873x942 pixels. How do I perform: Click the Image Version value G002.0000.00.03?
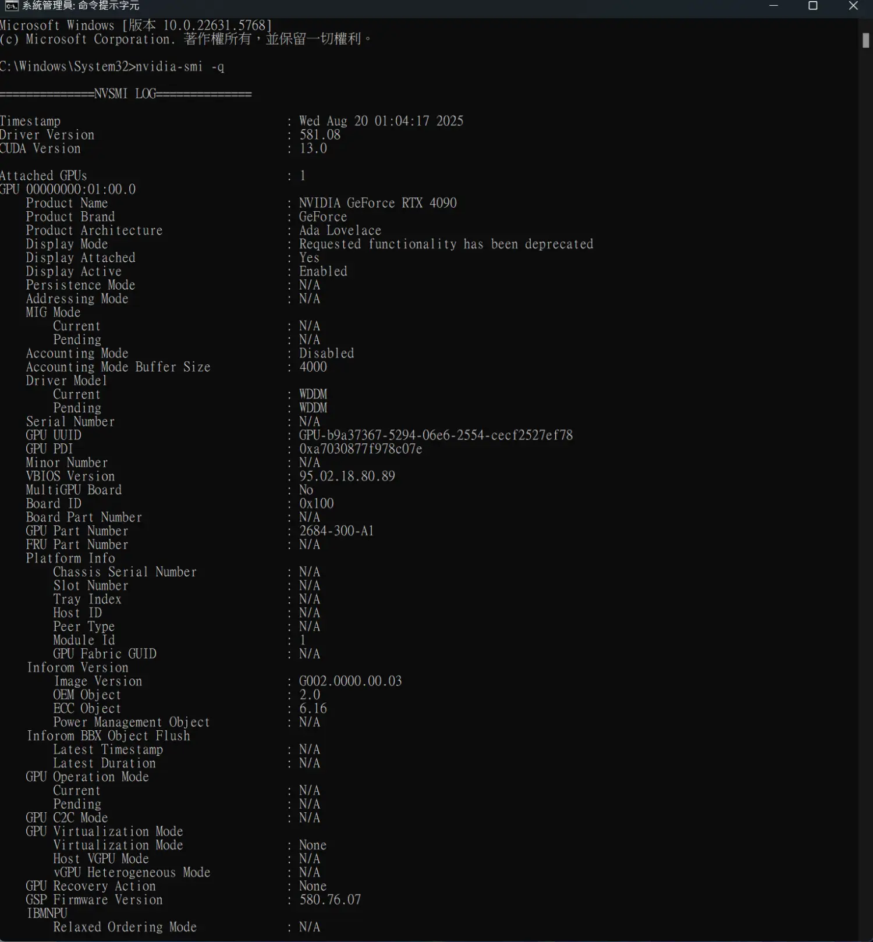pyautogui.click(x=350, y=681)
